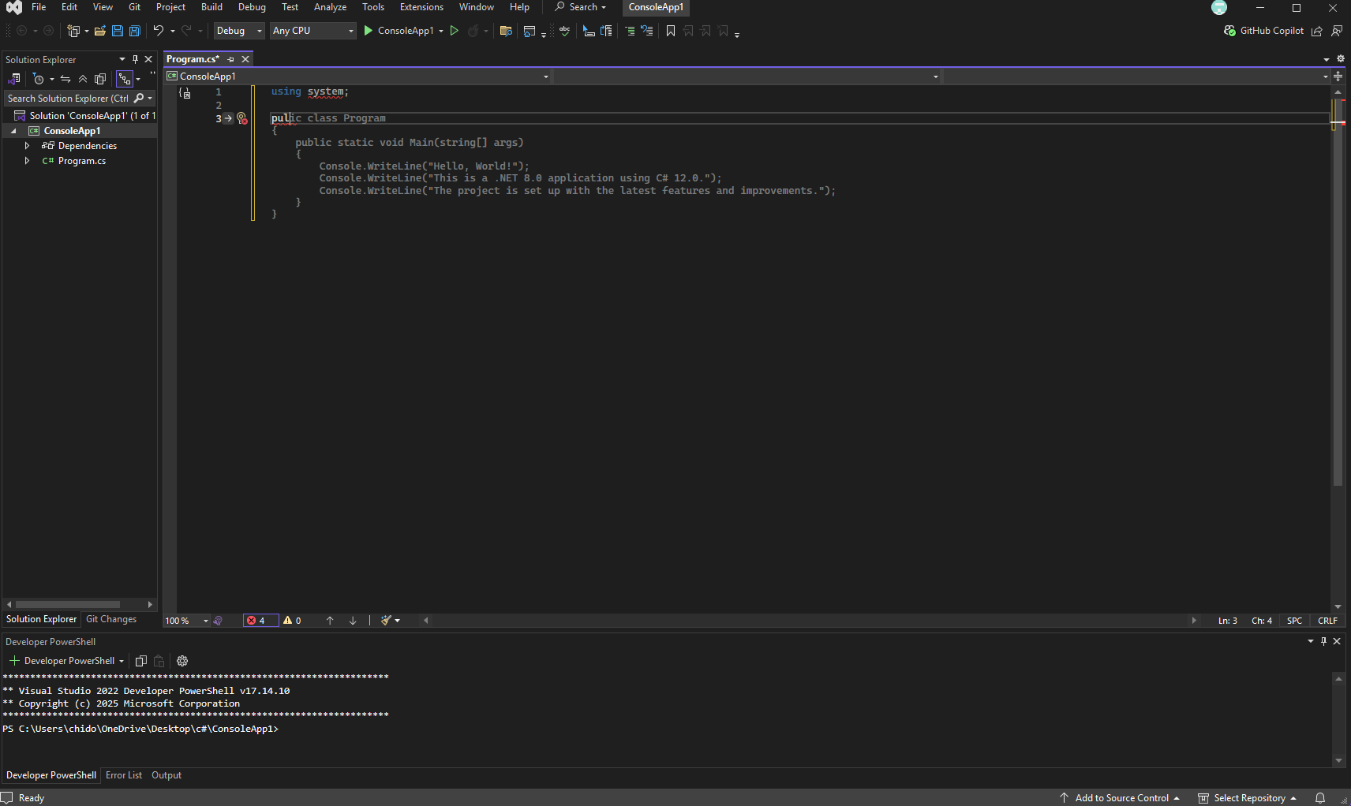Screen dimensions: 1351x806
Task: Click the Search button in the title bar
Action: pos(580,7)
